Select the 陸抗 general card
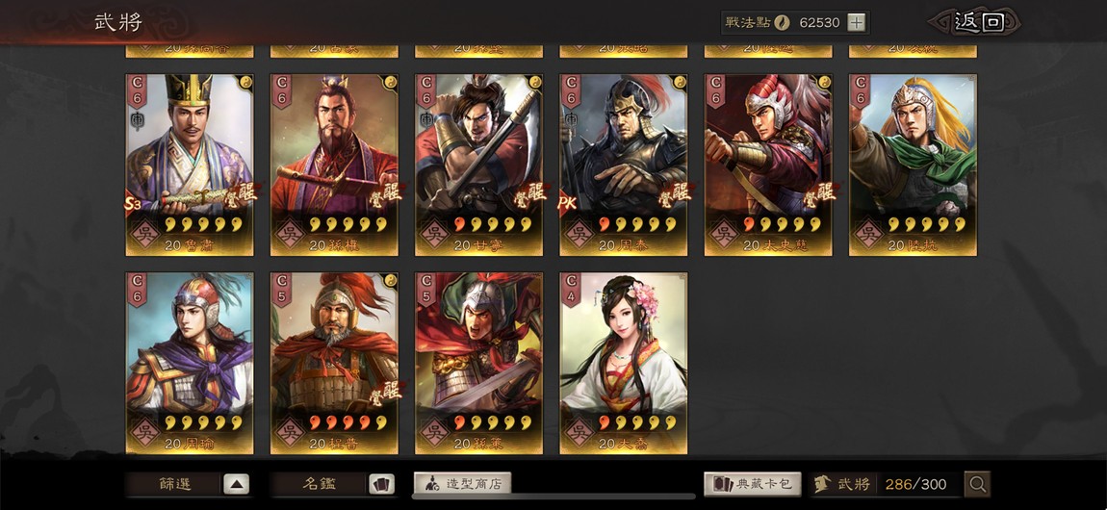The height and width of the screenshot is (510, 1107). click(913, 166)
